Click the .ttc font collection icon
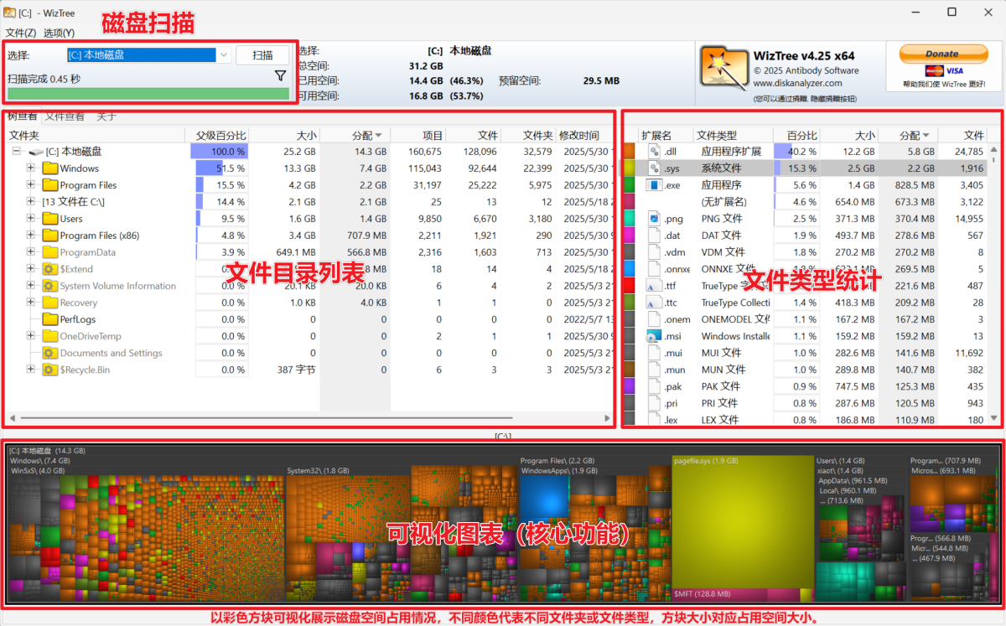1006x626 pixels. (654, 303)
